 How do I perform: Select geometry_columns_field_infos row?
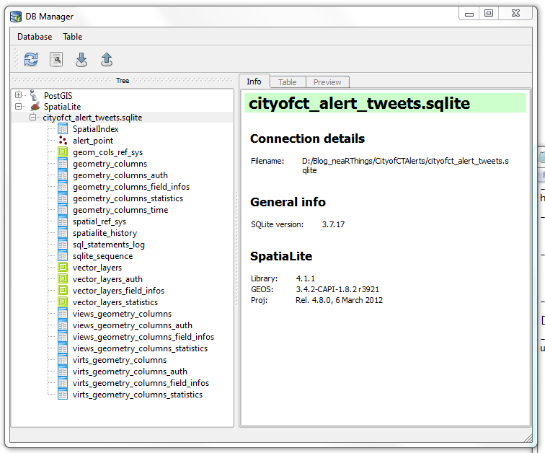click(x=131, y=187)
